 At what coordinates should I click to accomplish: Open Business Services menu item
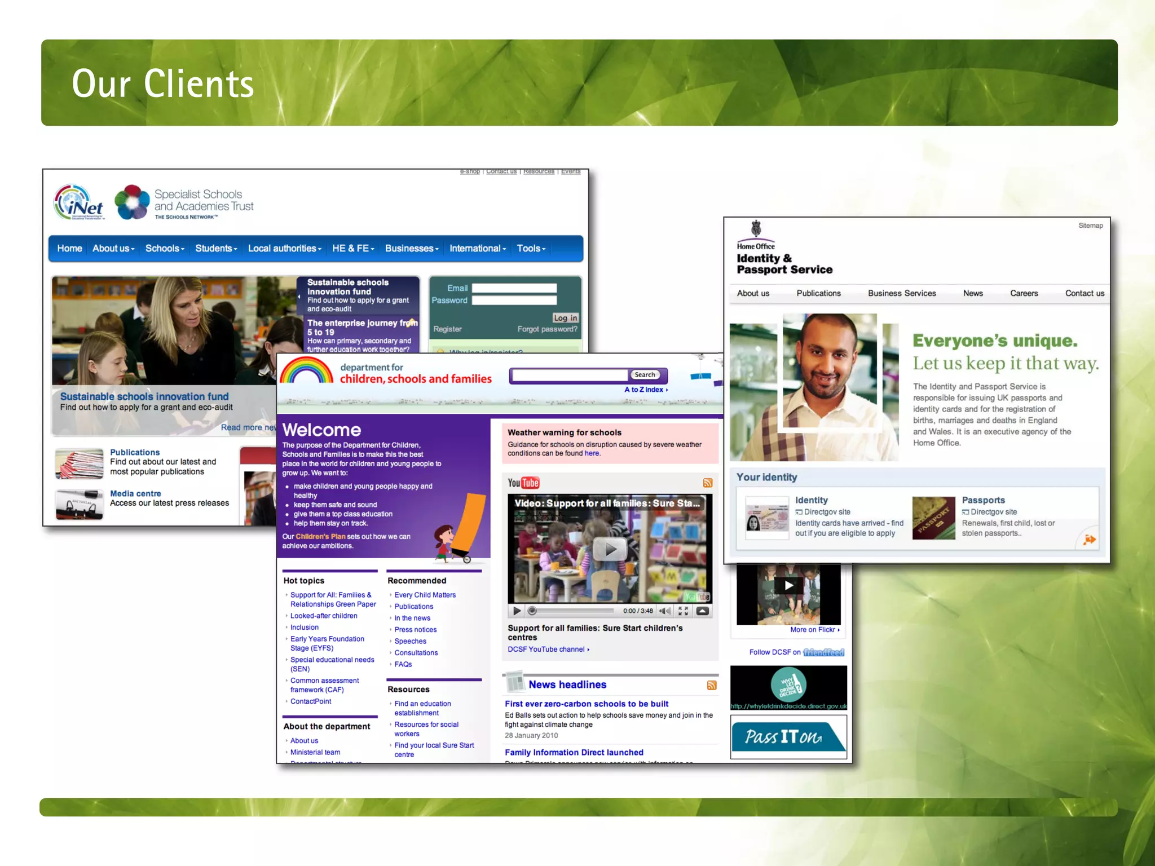coord(902,293)
